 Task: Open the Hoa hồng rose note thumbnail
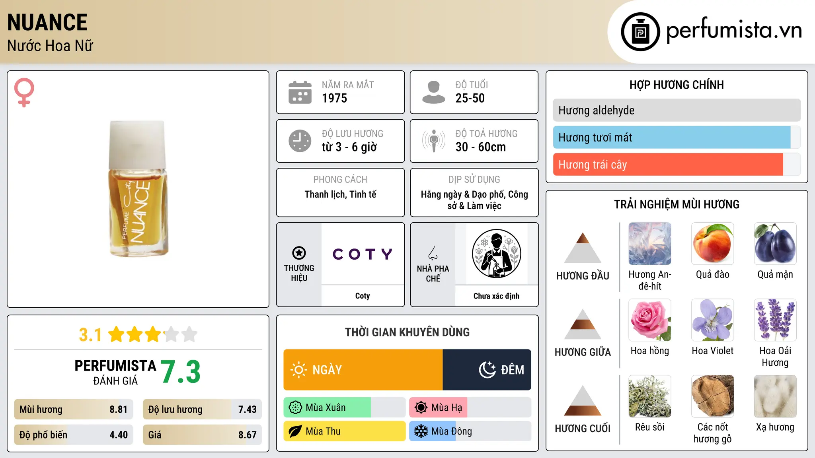click(x=650, y=320)
